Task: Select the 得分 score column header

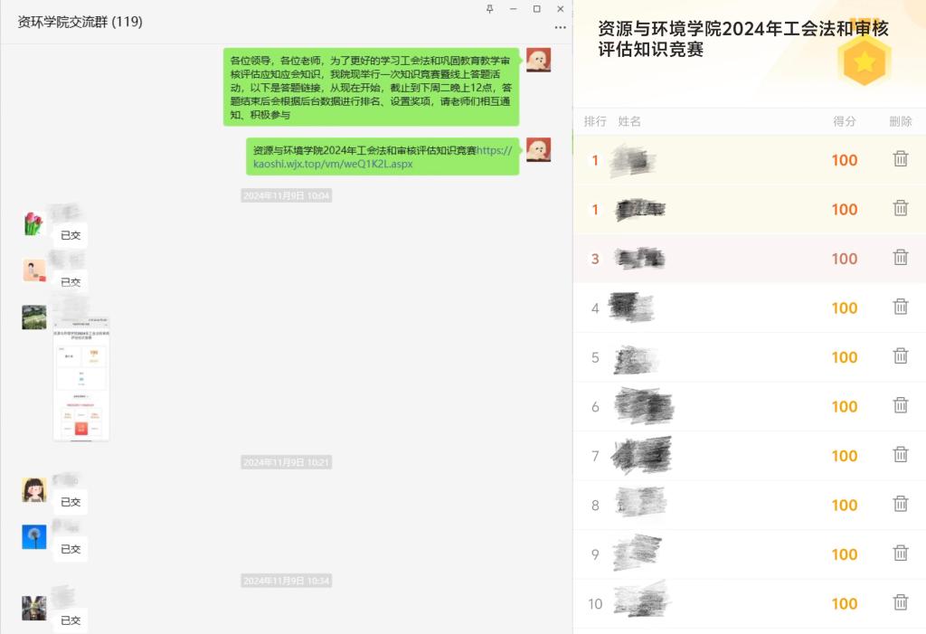Action: (844, 121)
